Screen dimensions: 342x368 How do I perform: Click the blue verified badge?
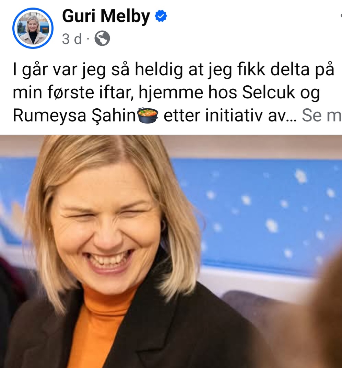click(x=161, y=16)
